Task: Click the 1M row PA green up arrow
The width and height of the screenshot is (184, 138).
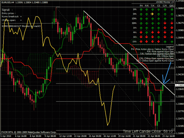Action: [x=141, y=10]
